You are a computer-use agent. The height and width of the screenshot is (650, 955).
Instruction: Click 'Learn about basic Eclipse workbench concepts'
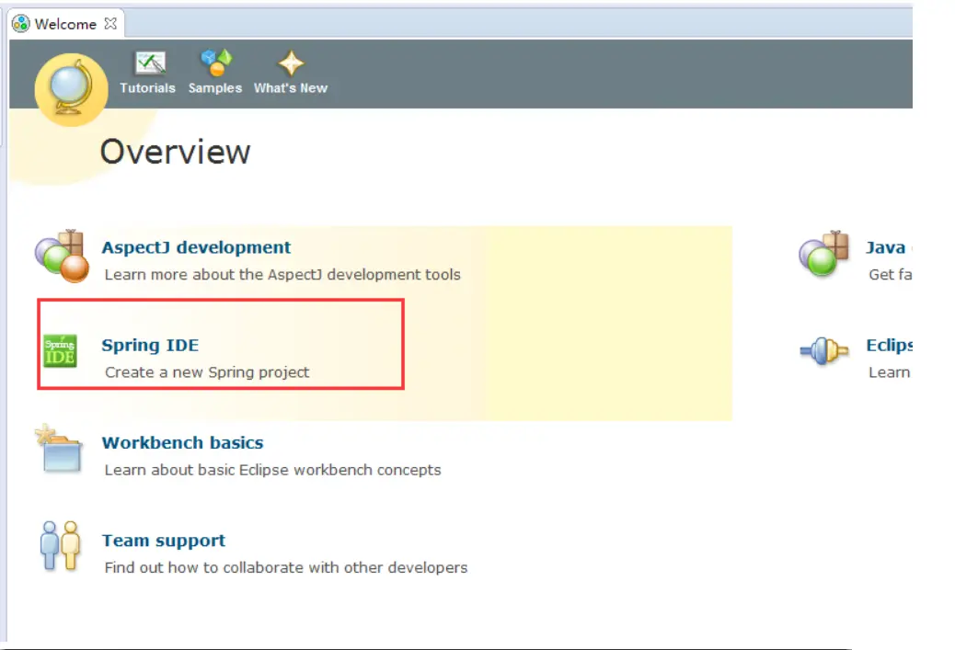point(273,470)
